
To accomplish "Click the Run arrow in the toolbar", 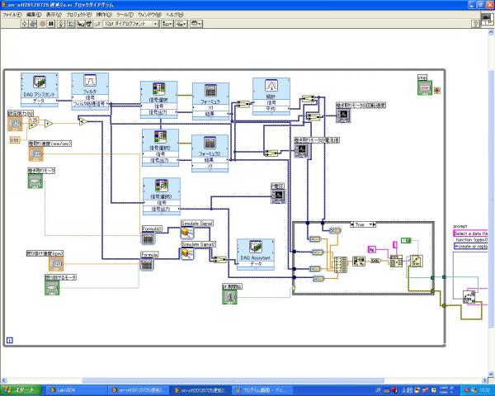I will coord(24,24).
